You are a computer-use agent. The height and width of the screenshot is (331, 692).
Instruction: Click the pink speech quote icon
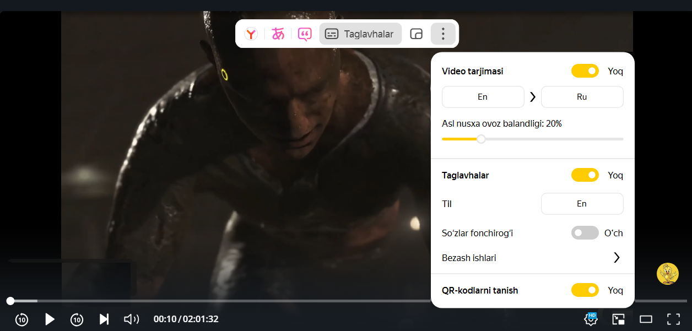point(305,34)
